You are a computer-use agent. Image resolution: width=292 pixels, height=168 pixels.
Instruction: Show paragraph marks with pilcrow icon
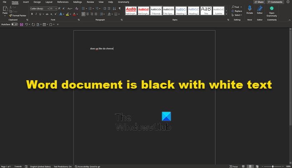119,8
